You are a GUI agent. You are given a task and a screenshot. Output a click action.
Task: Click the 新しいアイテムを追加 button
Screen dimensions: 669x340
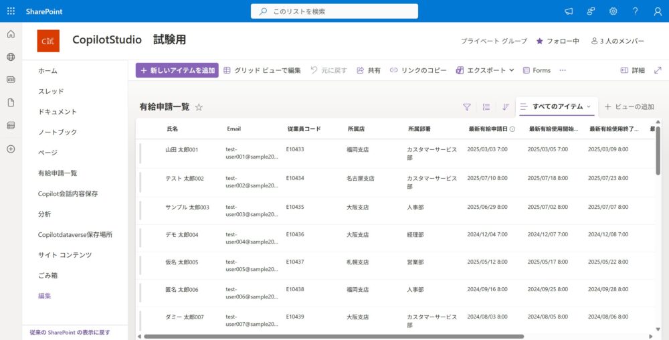point(177,70)
